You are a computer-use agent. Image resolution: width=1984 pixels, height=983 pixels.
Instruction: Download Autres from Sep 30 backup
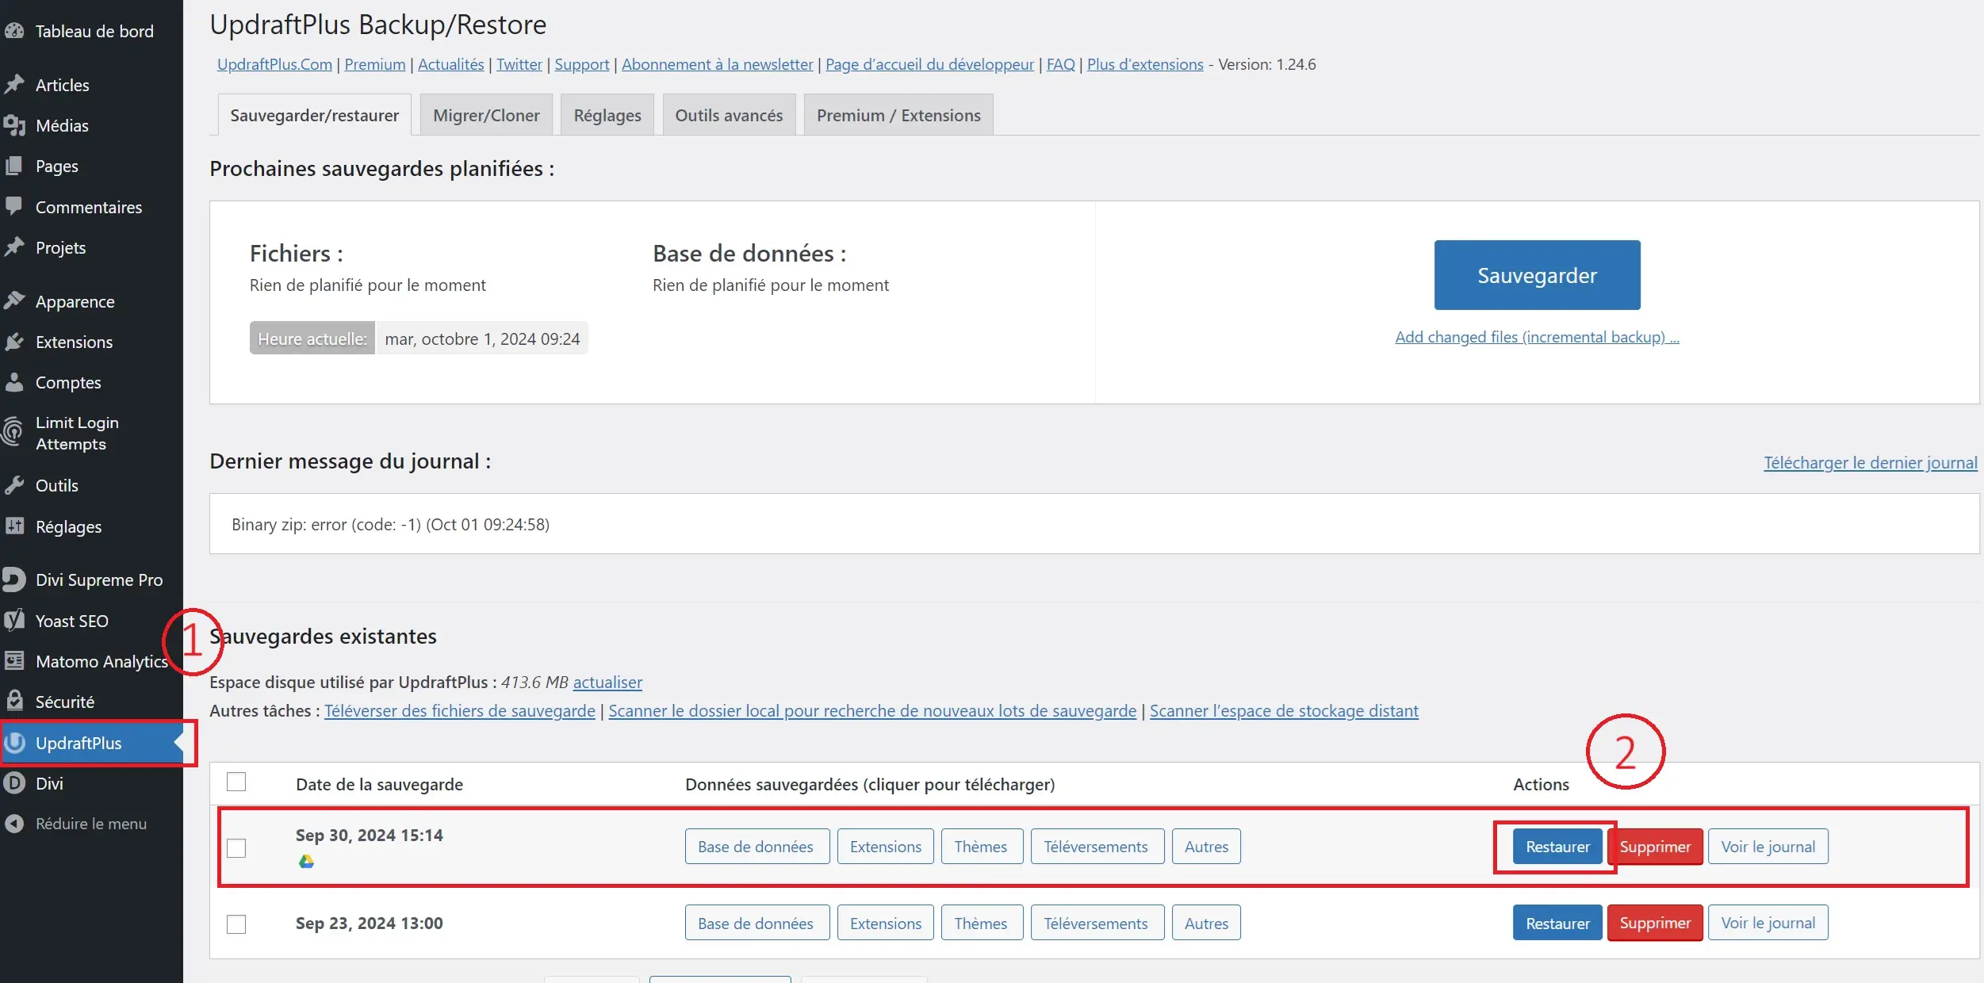pyautogui.click(x=1206, y=847)
